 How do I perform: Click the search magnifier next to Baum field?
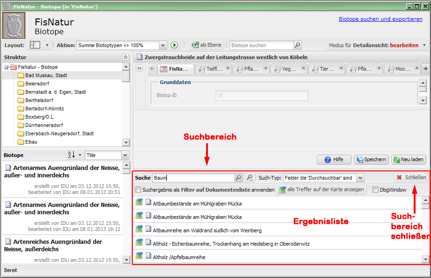(x=238, y=178)
